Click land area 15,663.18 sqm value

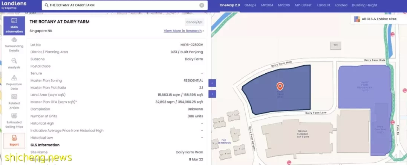181,95
